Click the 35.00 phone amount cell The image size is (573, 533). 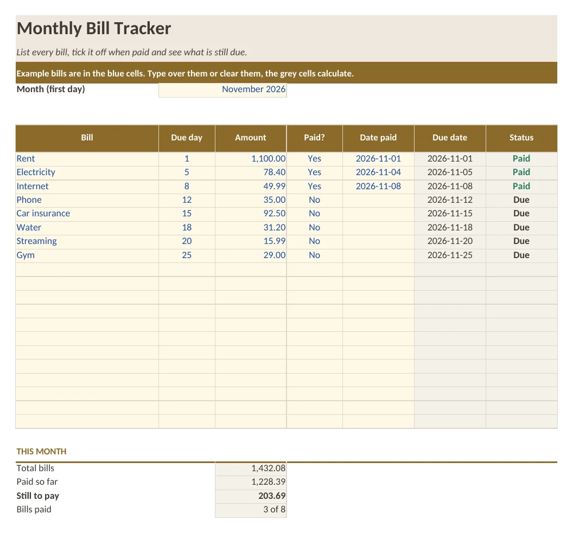251,201
